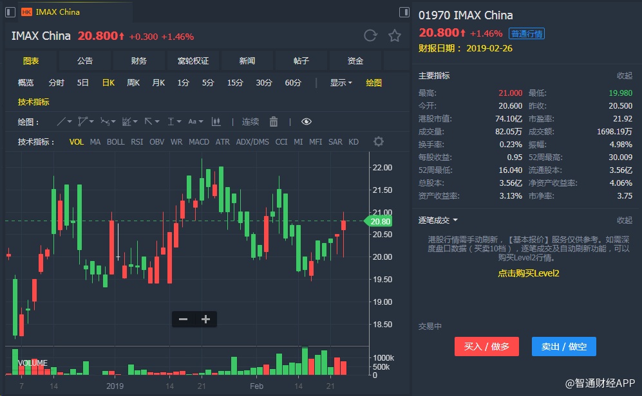The width and height of the screenshot is (642, 396).
Task: Click the 20.80 current price marker
Action: click(381, 221)
